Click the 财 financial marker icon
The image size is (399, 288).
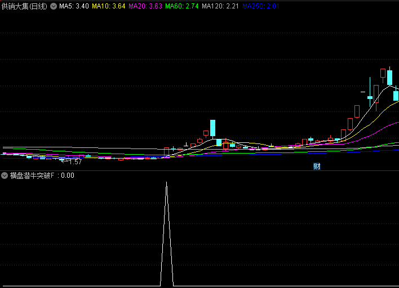coord(317,166)
